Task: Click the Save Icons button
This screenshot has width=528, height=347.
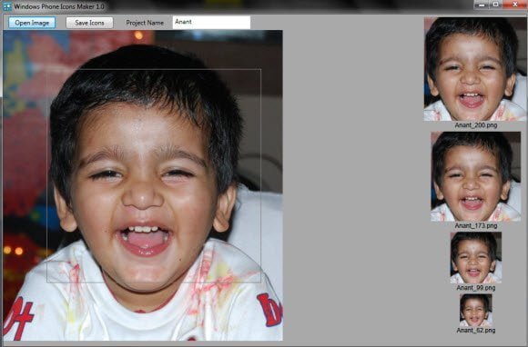Action: click(x=89, y=23)
